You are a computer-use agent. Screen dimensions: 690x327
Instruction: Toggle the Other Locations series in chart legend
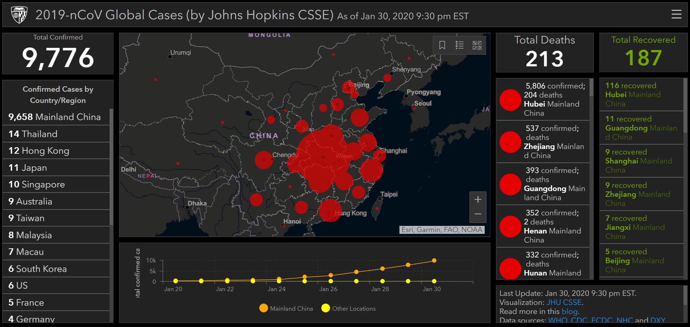click(x=326, y=309)
